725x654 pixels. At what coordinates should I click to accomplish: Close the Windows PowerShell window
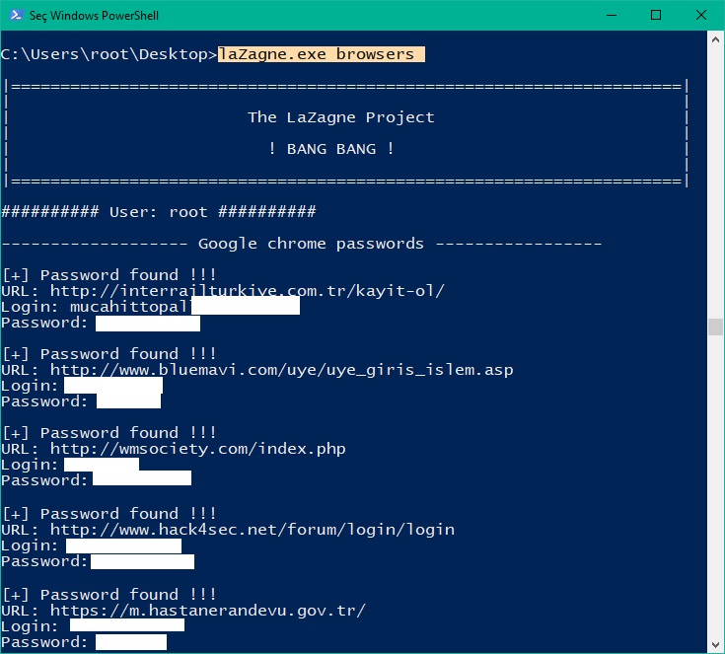click(701, 15)
